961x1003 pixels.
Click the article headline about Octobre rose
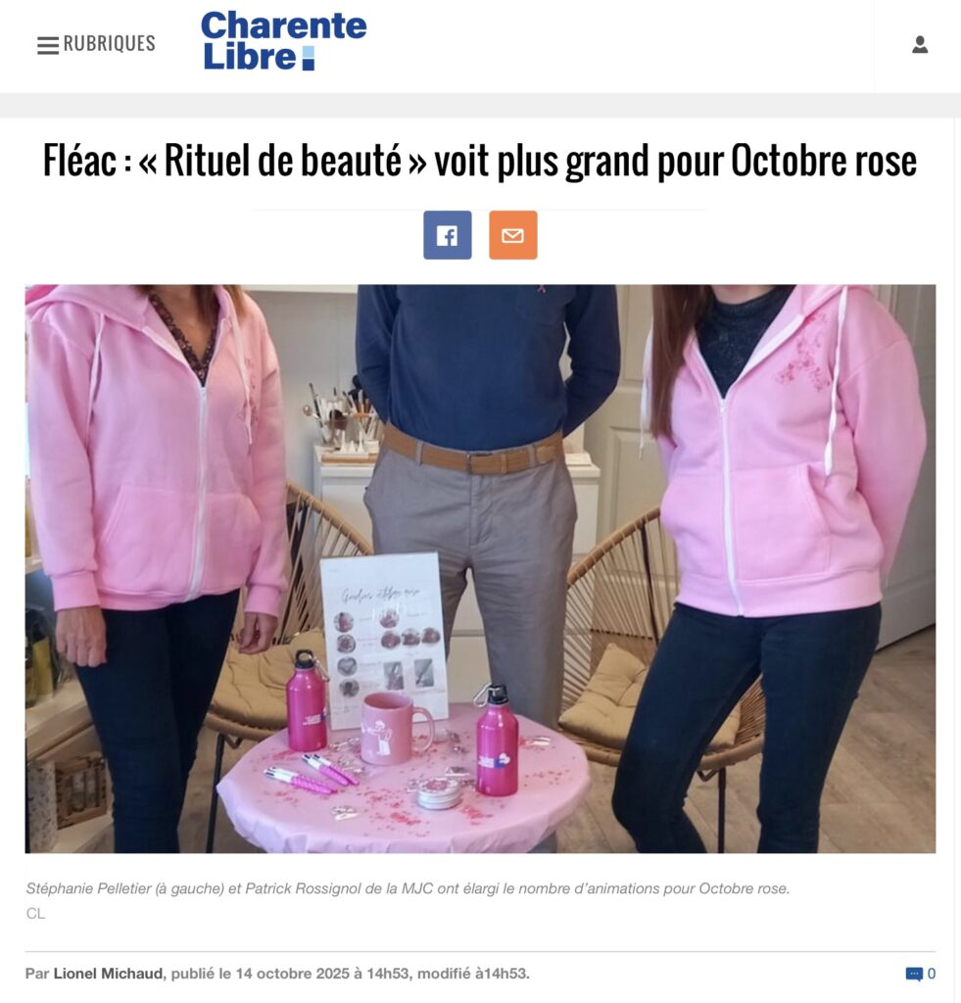coord(480,160)
